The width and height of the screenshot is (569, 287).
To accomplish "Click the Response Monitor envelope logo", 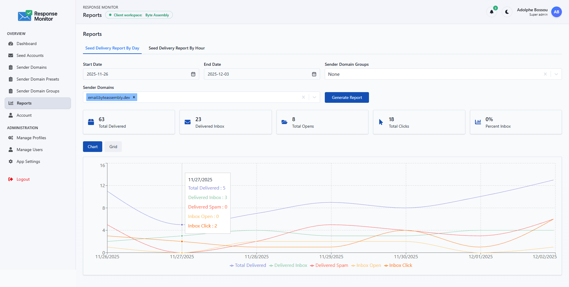I will pos(25,16).
